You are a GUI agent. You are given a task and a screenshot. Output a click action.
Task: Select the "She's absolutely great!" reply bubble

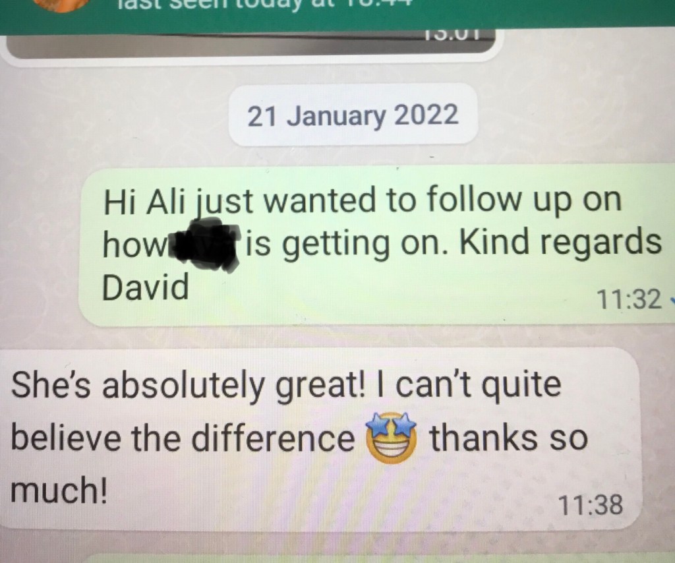(320, 439)
